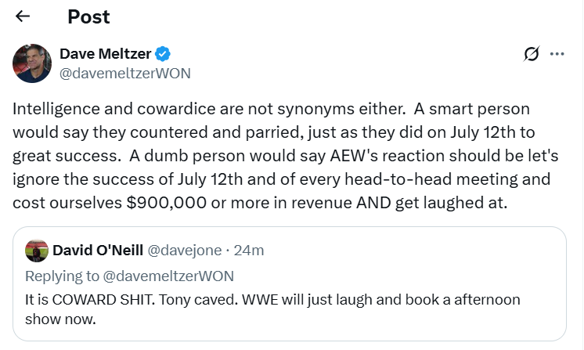Click Dave Meltzer's blue verified badge
Viewport: 584px width, 350px height.
164,54
